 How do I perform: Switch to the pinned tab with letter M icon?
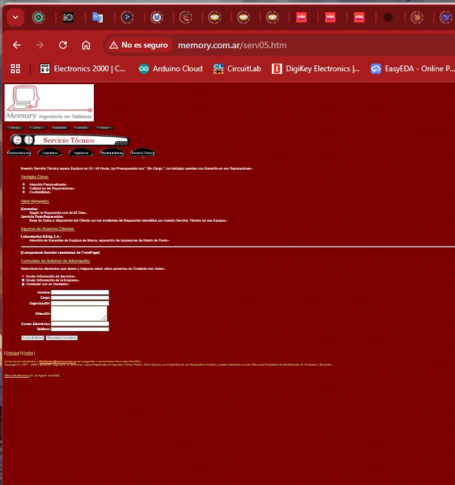coord(157,17)
